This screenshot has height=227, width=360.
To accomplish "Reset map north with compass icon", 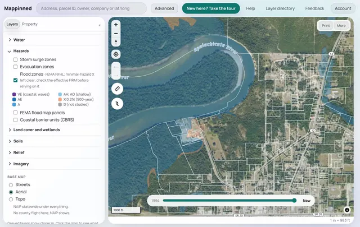I will click(116, 42).
